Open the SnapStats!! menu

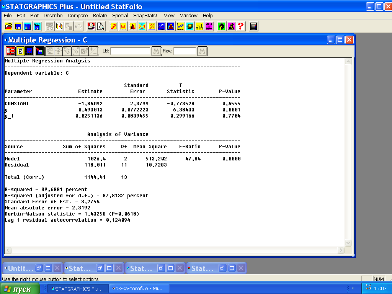pos(146,15)
